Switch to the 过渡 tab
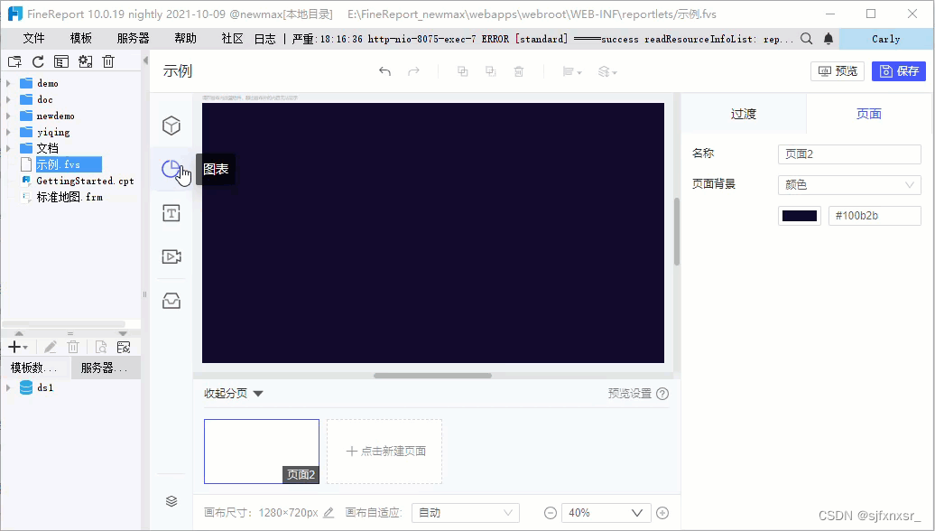Image resolution: width=935 pixels, height=531 pixels. 744,114
